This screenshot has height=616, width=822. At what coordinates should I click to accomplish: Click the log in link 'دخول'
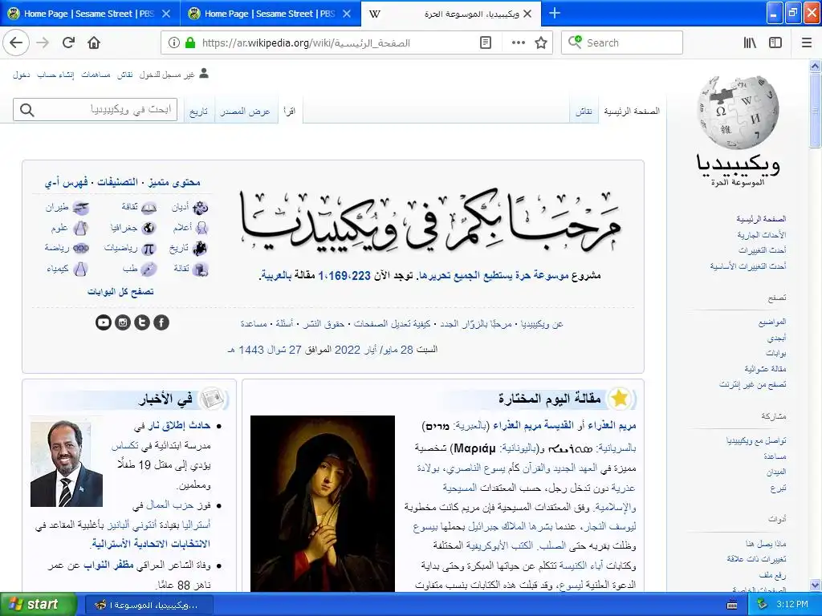coord(21,75)
